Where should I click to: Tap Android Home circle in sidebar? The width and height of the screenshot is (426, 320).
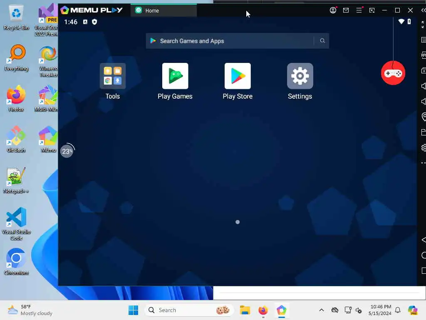[424, 255]
